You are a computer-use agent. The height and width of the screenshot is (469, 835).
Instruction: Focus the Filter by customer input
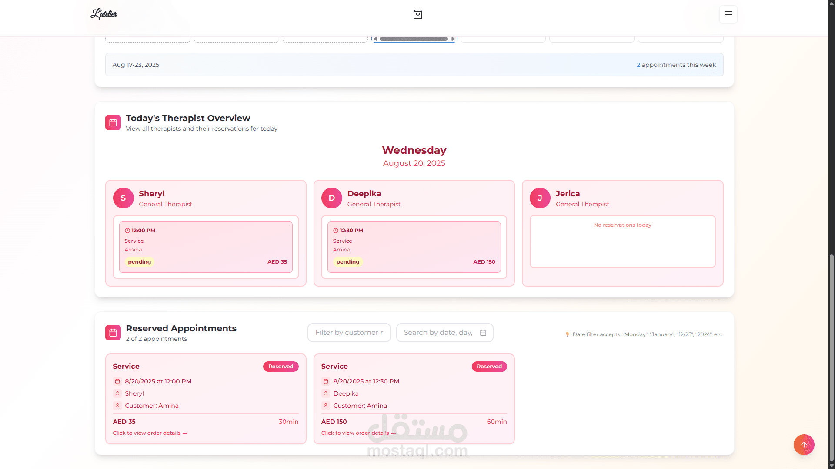tap(349, 333)
